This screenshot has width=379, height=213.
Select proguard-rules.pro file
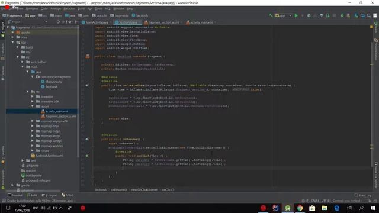[x=36, y=180]
